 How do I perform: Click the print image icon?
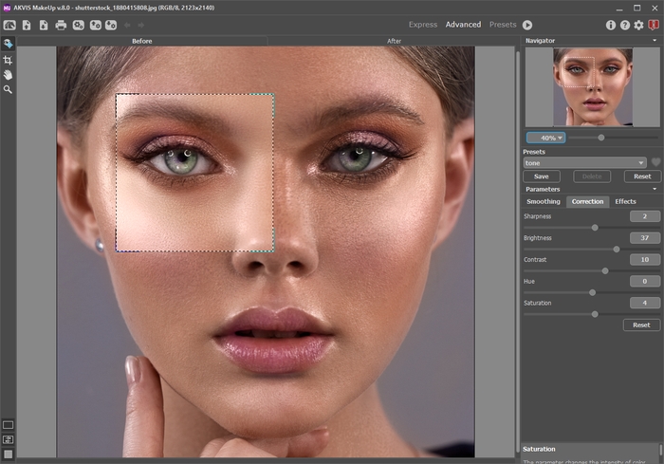pyautogui.click(x=61, y=25)
